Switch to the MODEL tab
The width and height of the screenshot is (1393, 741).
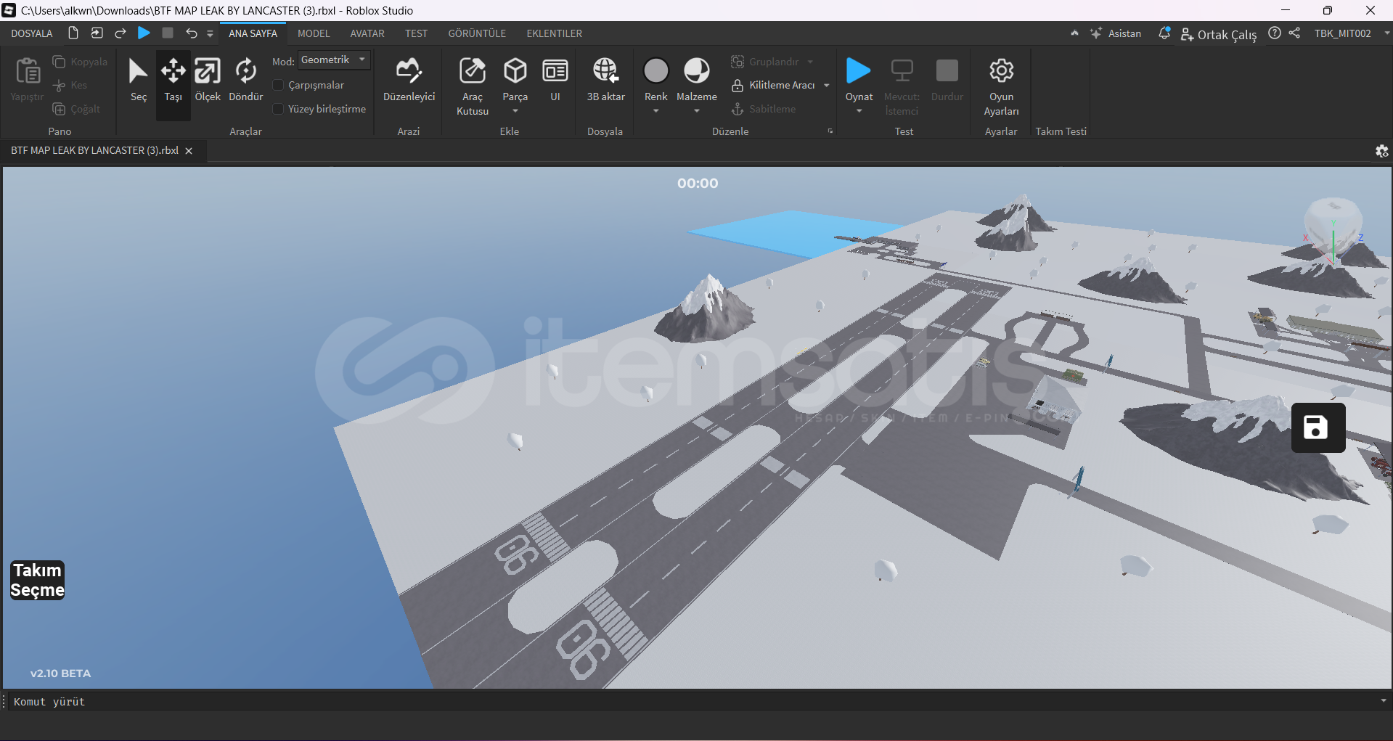(314, 33)
